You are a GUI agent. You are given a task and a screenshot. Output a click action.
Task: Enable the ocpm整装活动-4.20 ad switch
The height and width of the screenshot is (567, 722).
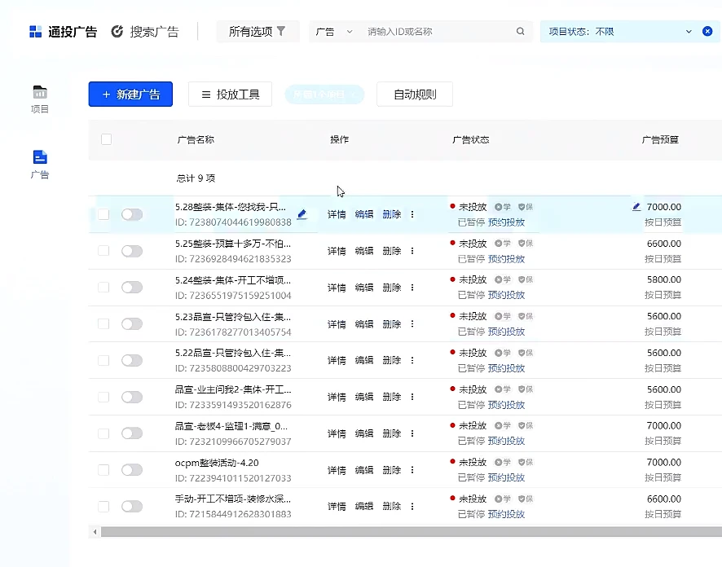click(x=131, y=470)
